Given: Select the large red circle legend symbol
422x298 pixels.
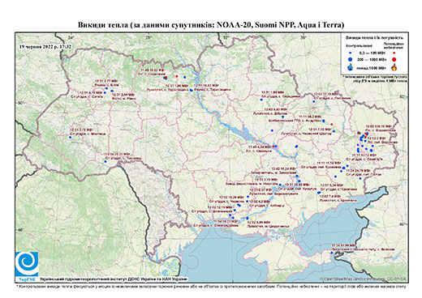Looking at the screenshot, I should [394, 60].
